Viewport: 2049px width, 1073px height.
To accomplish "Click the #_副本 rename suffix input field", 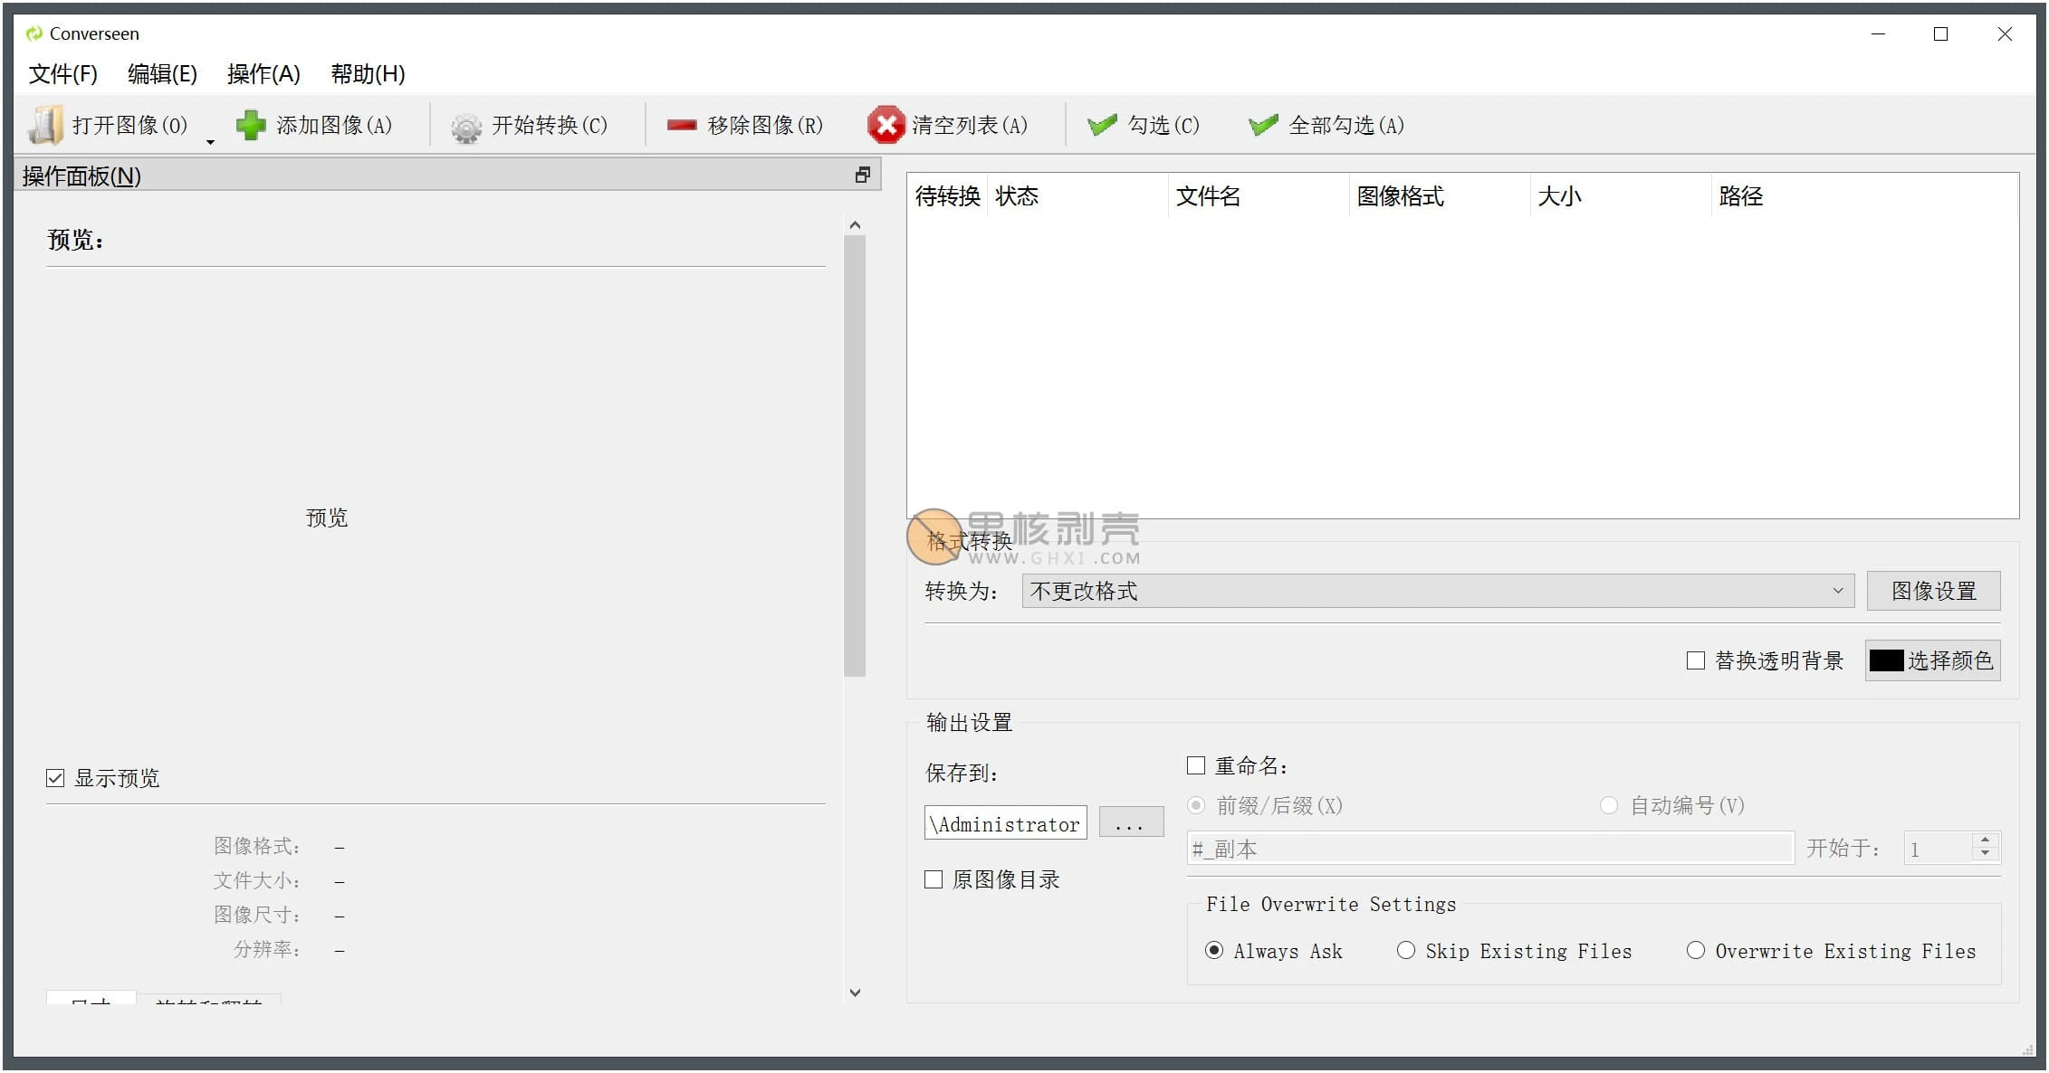I will tap(1489, 848).
